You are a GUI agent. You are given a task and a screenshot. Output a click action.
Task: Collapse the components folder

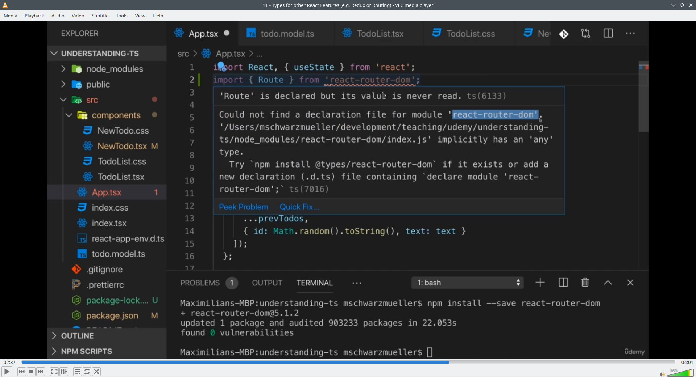(x=69, y=115)
